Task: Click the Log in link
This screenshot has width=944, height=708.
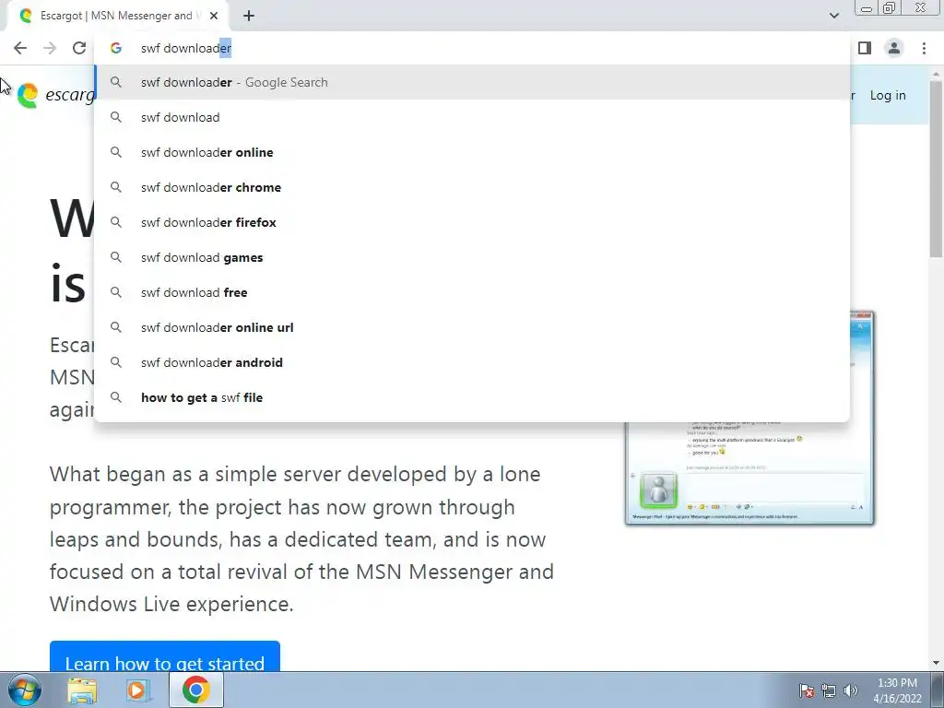Action: tap(888, 95)
